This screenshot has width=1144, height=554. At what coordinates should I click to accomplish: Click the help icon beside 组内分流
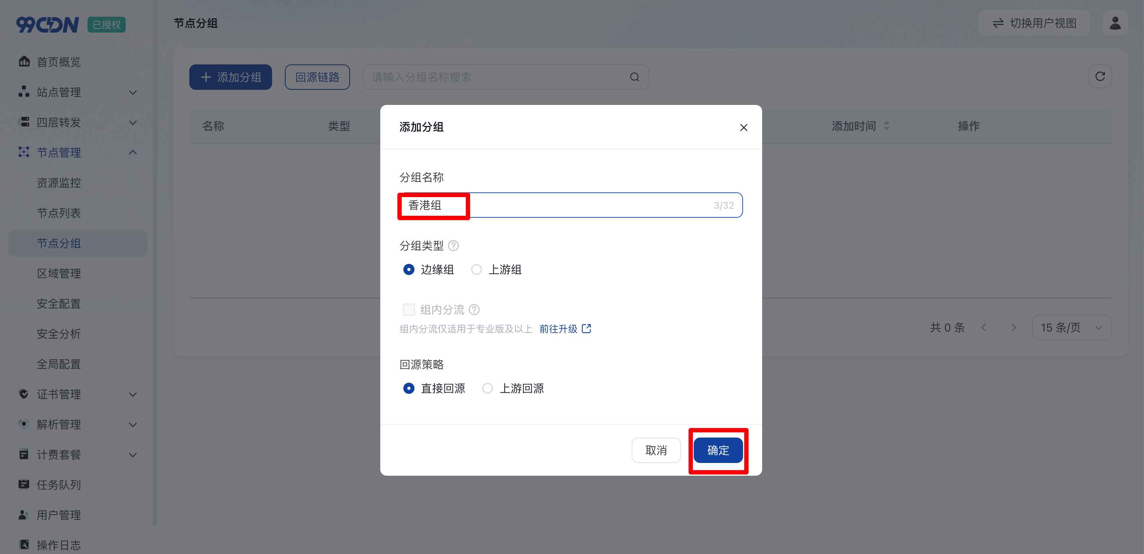point(474,309)
